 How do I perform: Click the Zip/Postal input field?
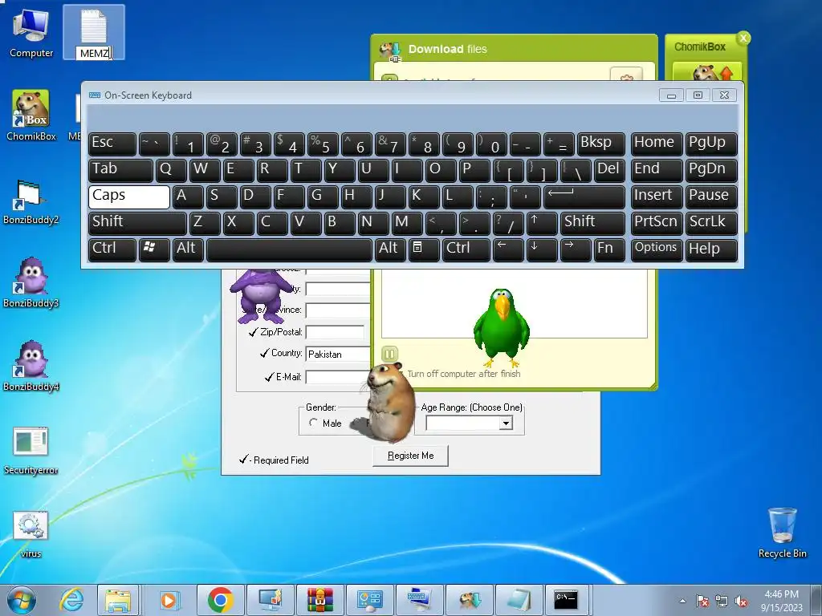point(335,332)
